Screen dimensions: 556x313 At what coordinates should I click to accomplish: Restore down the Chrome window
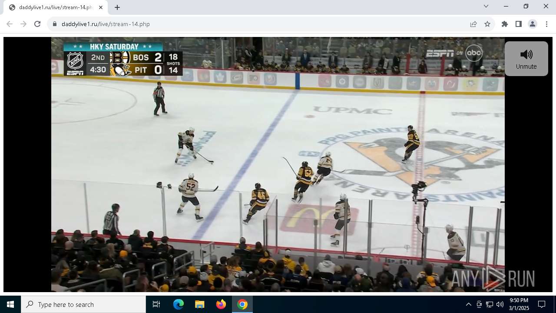526,6
